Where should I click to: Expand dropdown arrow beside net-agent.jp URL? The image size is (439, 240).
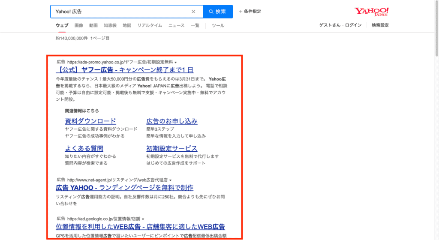point(171,180)
